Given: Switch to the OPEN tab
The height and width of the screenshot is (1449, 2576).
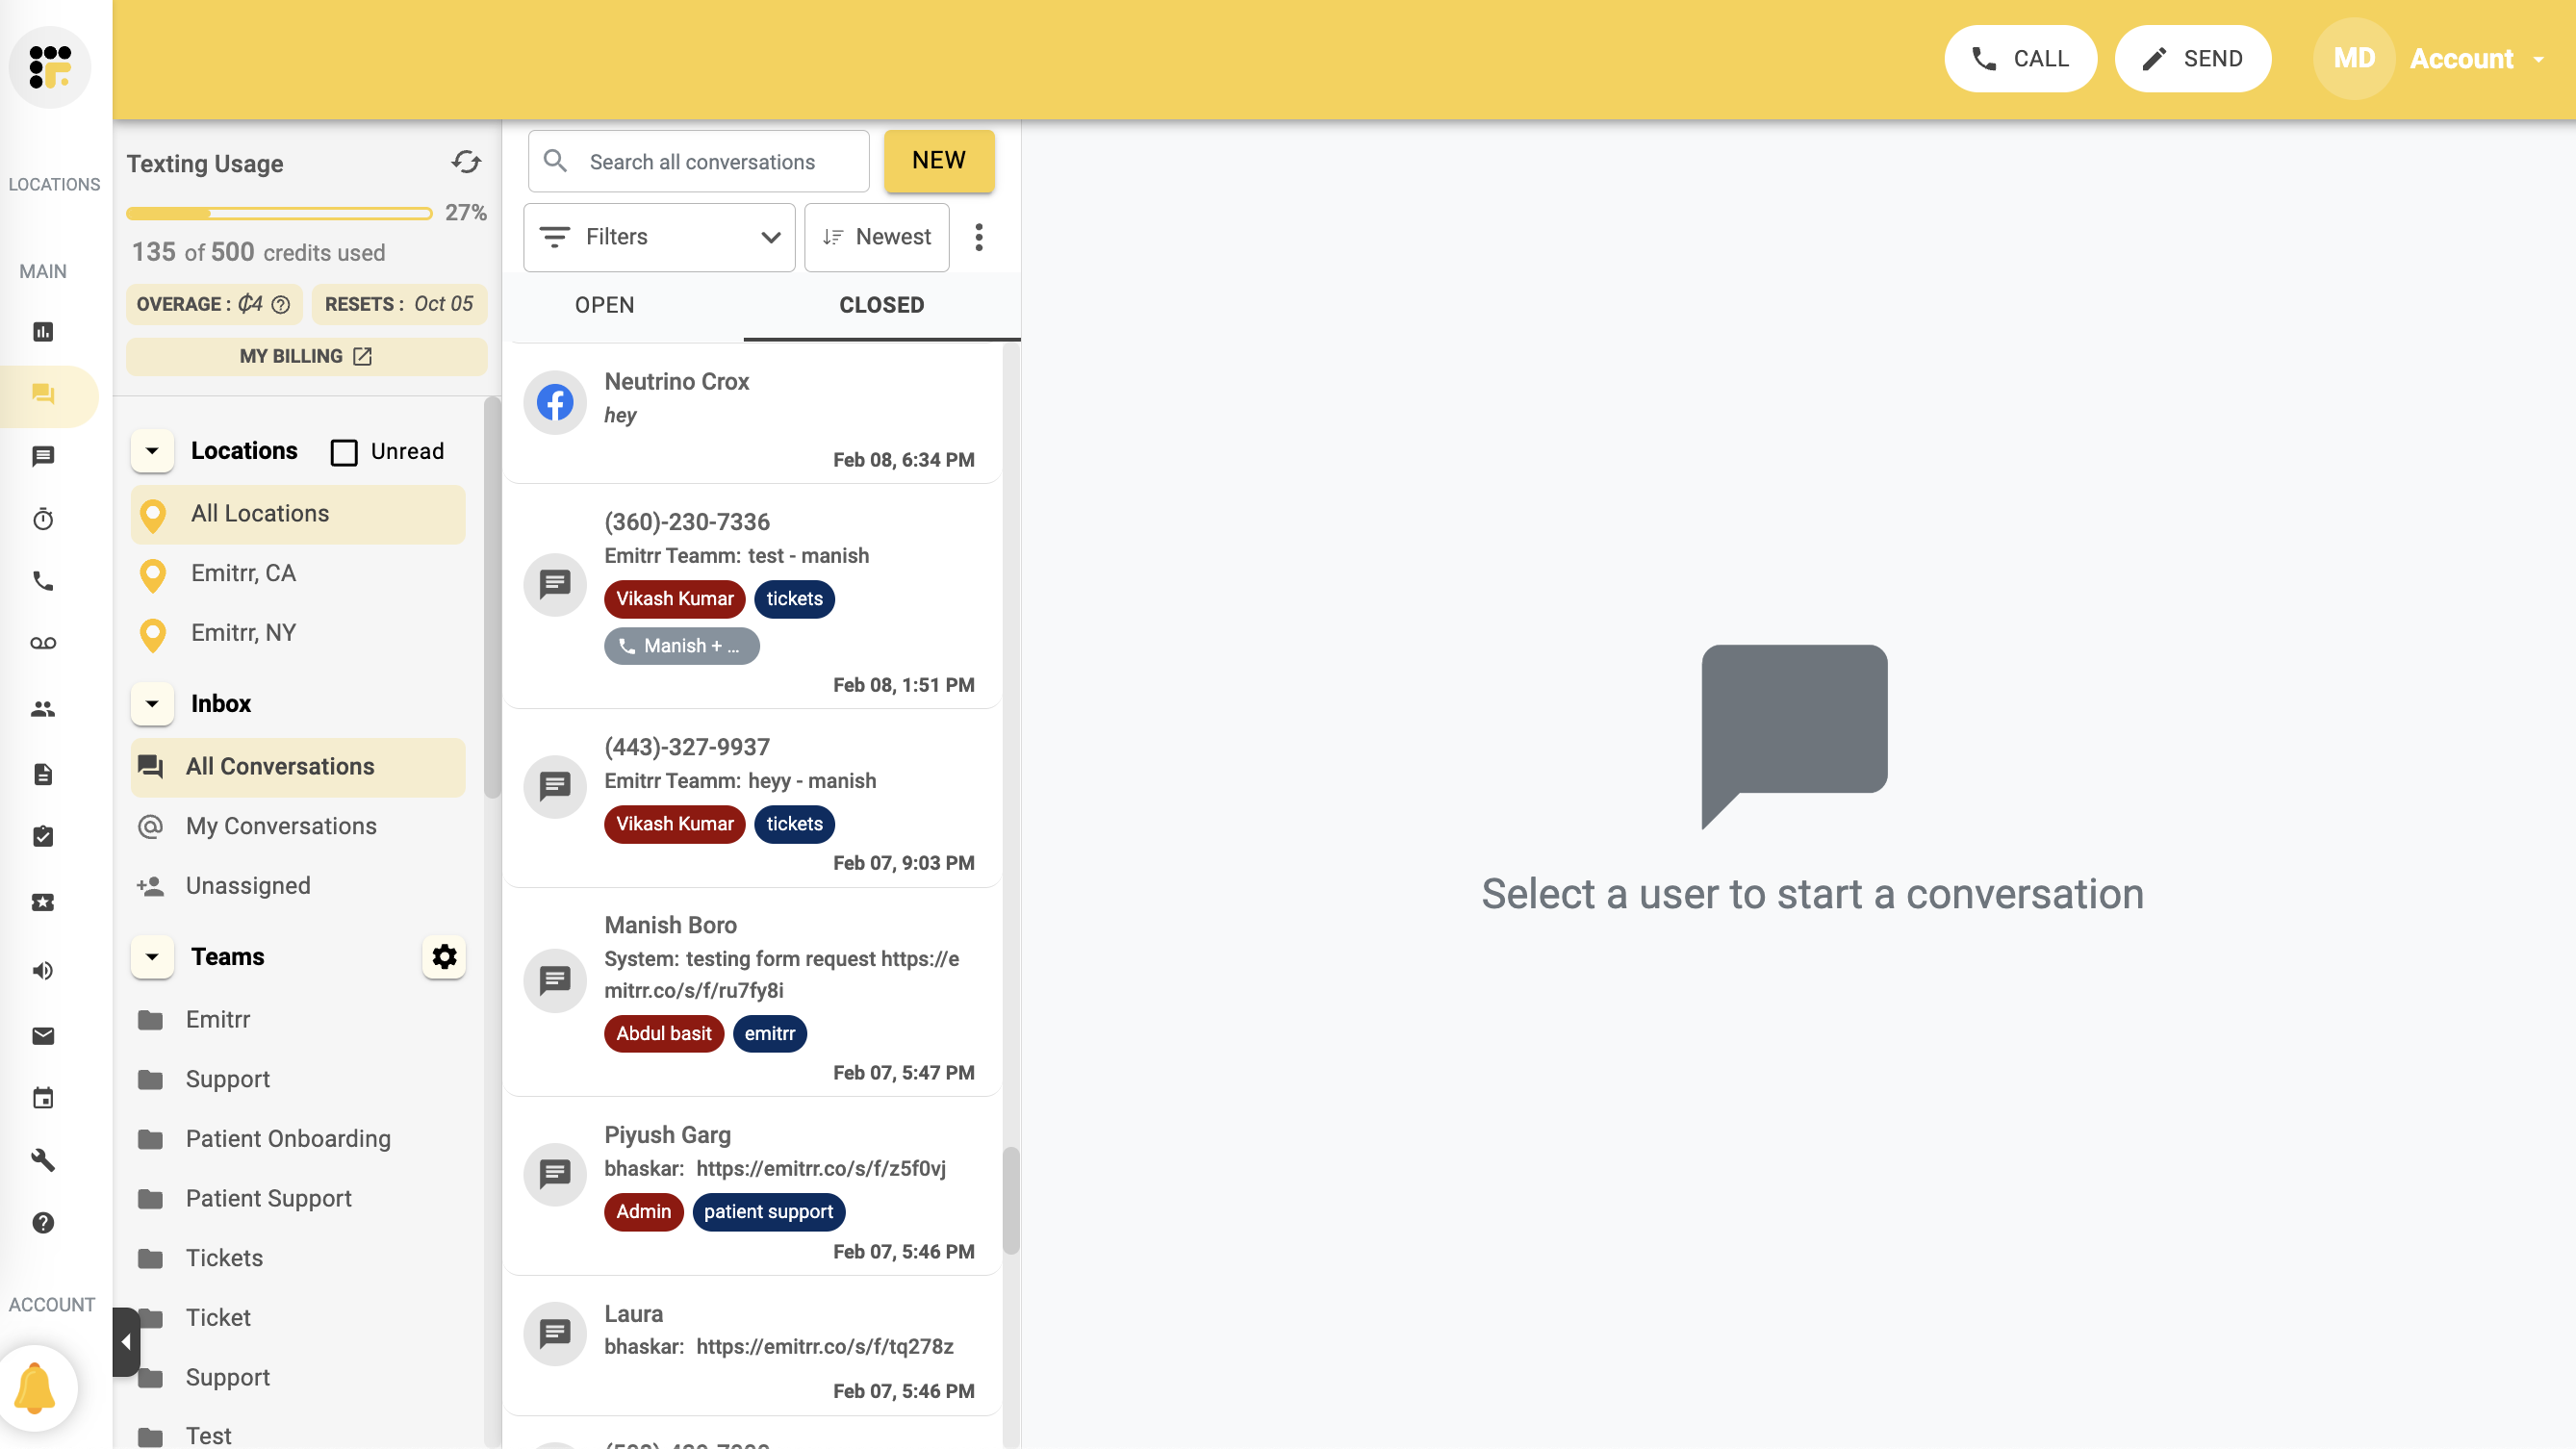Looking at the screenshot, I should 604,305.
